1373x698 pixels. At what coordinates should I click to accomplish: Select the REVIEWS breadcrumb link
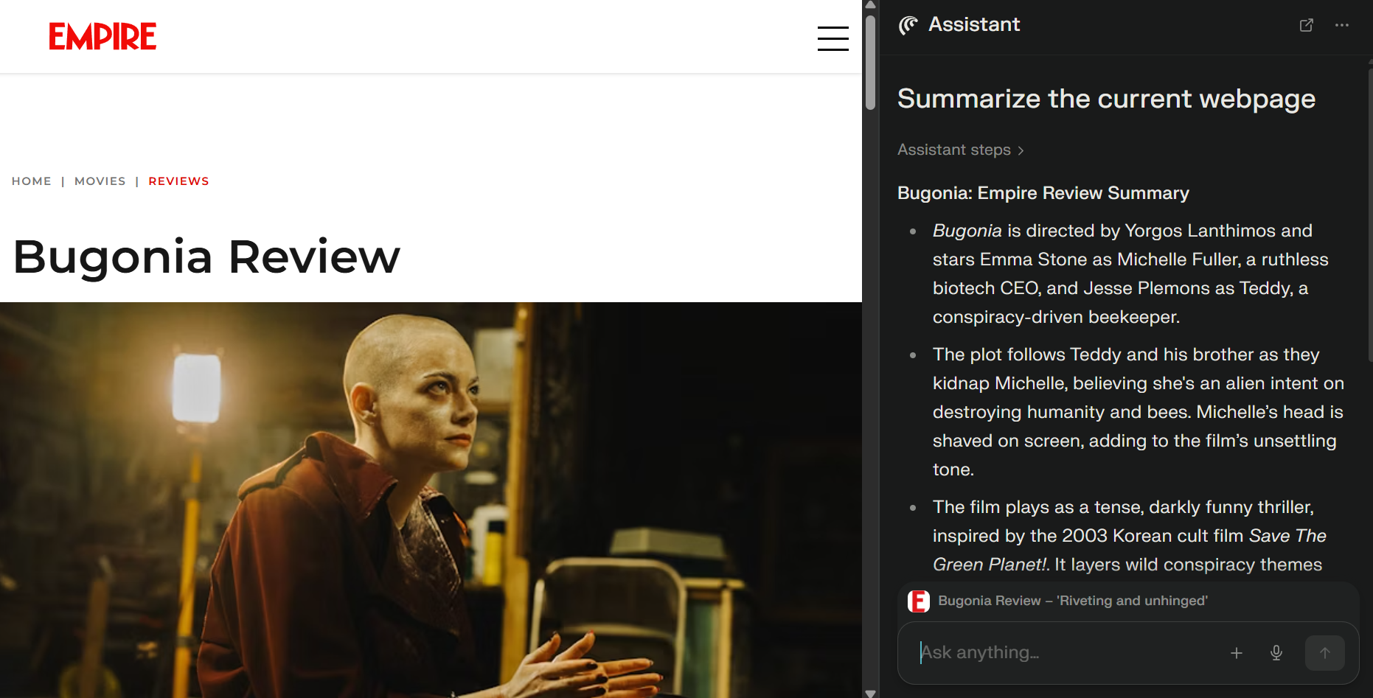click(178, 181)
